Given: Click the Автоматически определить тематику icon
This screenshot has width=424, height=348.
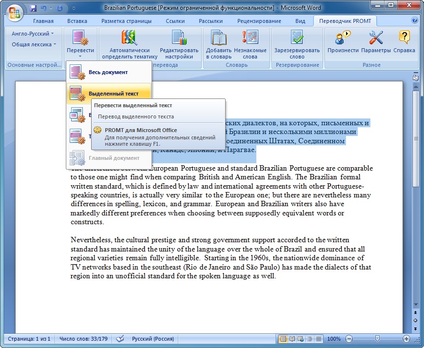Looking at the screenshot, I should [x=130, y=38].
